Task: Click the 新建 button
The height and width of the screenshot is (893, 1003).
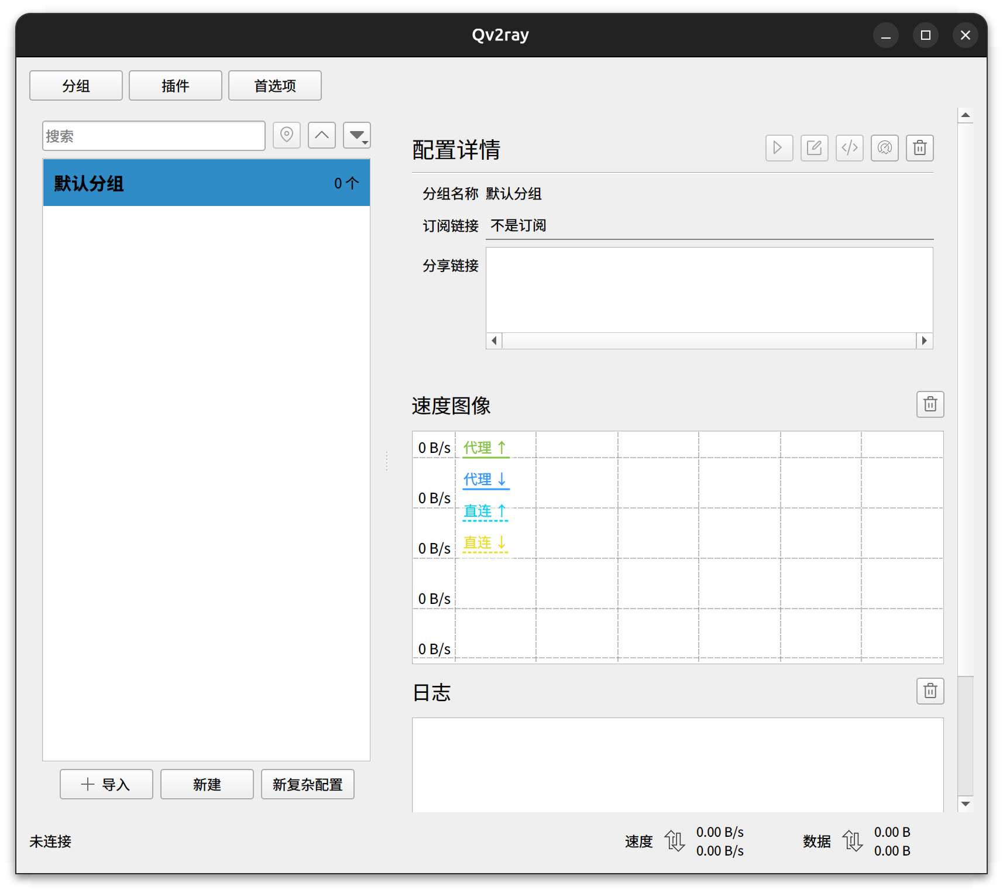Action: (207, 784)
